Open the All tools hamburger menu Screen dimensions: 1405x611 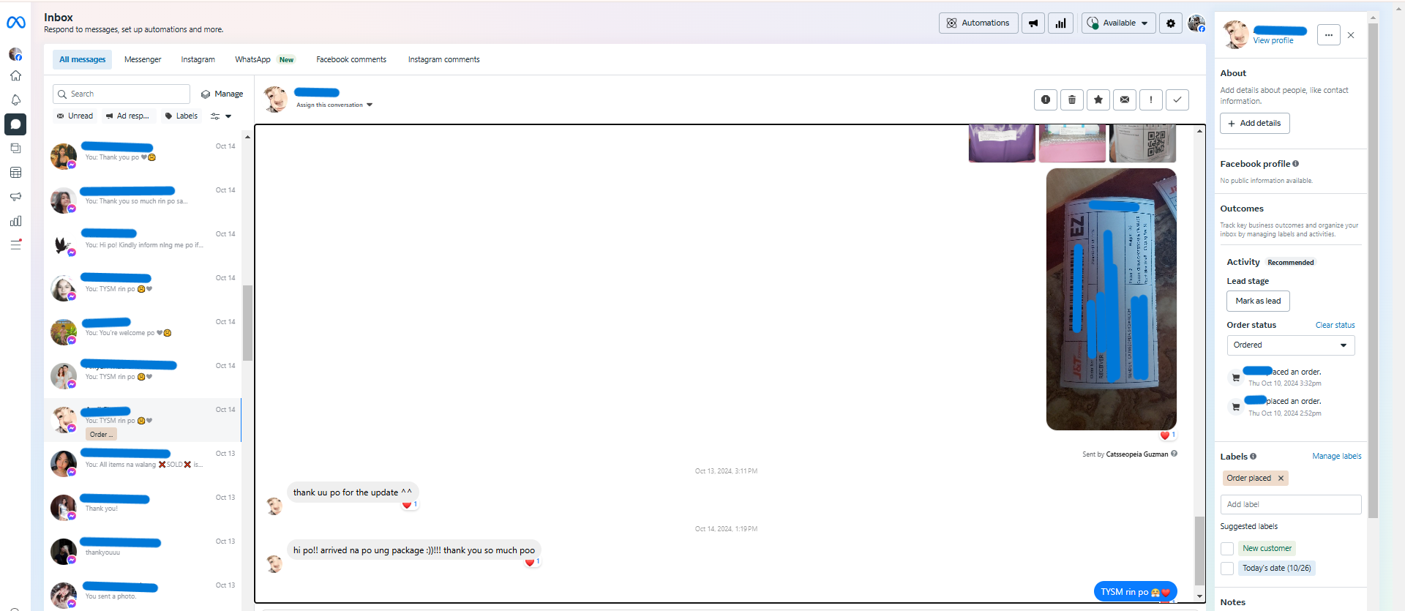[x=15, y=244]
